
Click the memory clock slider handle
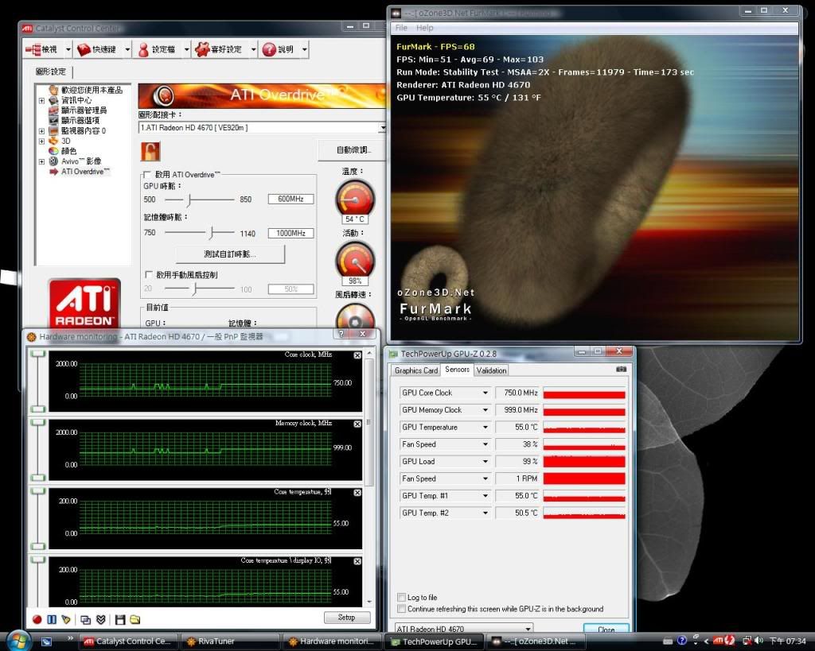tap(212, 233)
